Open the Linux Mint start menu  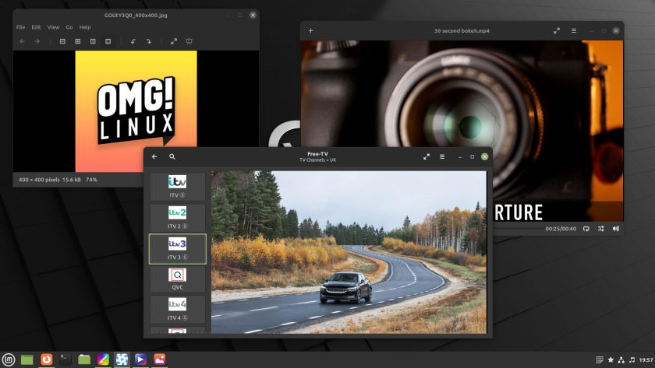click(9, 359)
